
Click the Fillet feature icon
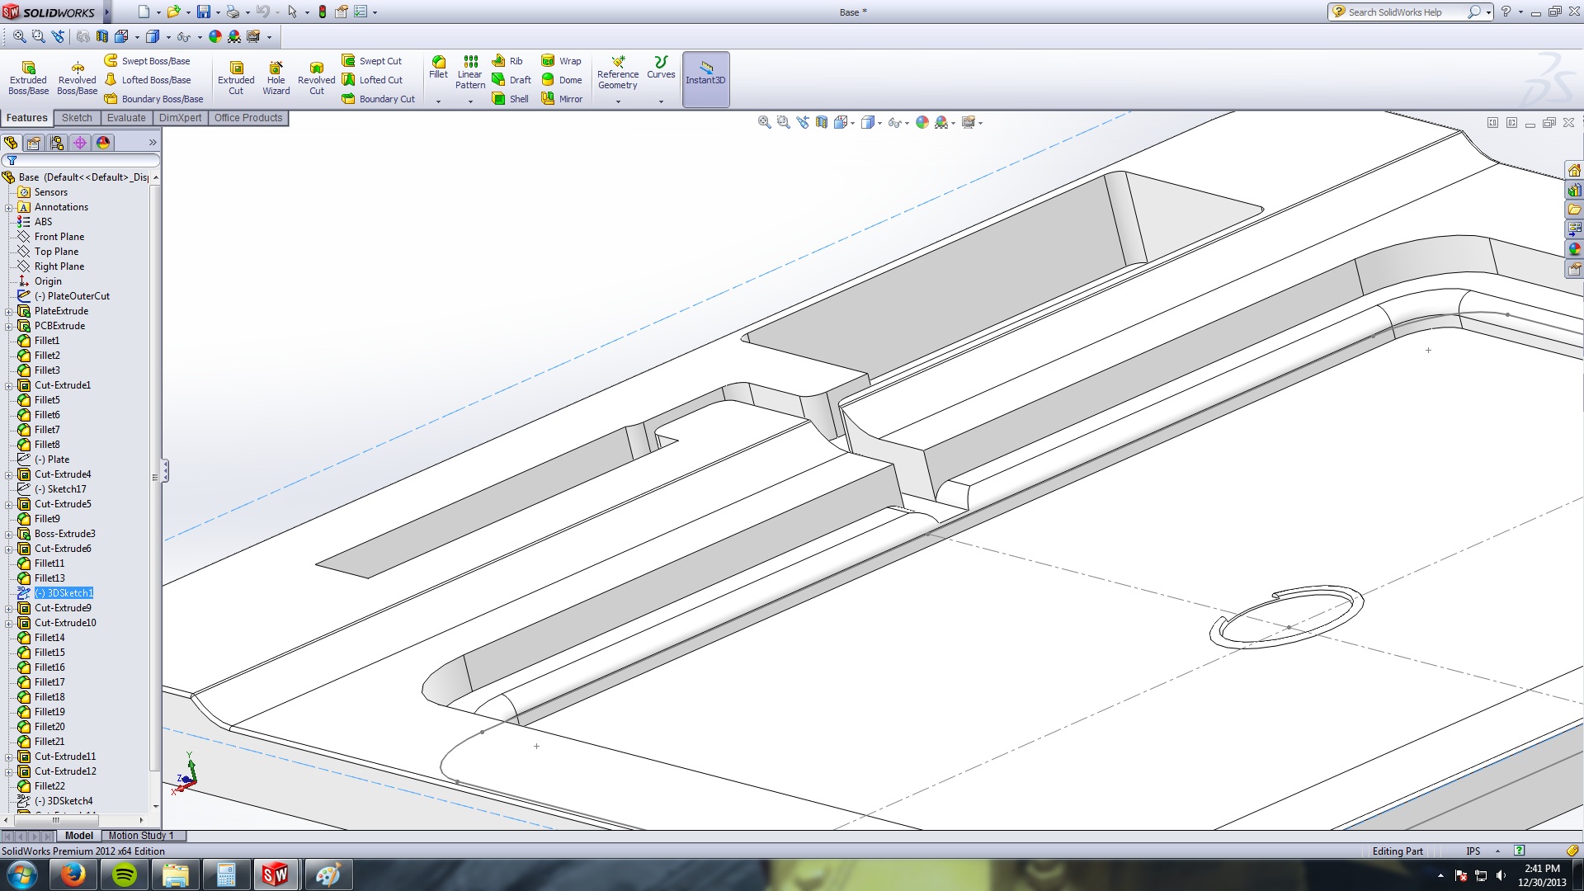pyautogui.click(x=438, y=63)
